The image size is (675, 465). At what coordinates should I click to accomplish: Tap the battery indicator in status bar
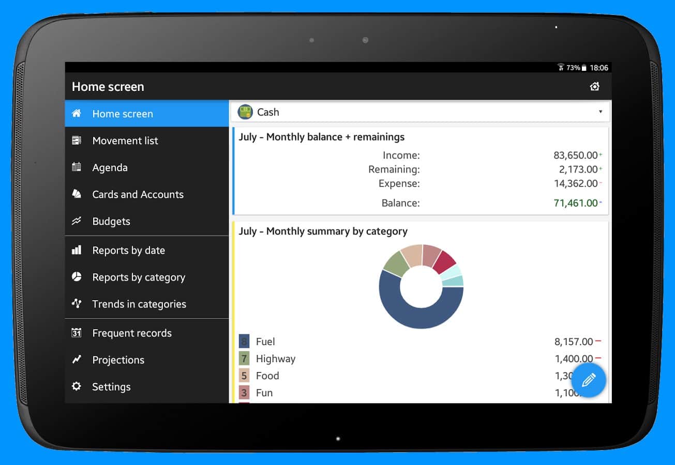[x=584, y=68]
